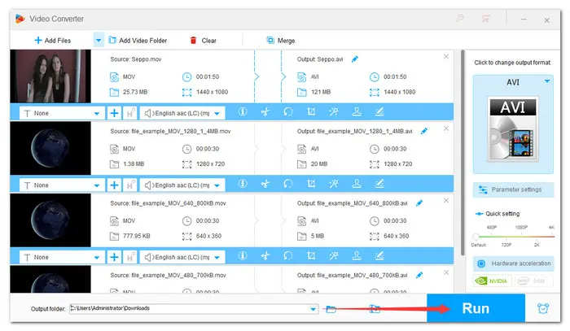570x331 pixels.
Task: Click the key register icon in title bar
Action: (460, 18)
